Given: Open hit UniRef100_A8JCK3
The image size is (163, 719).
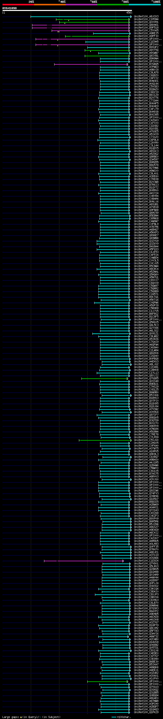Looking at the screenshot, I should point(146,17).
